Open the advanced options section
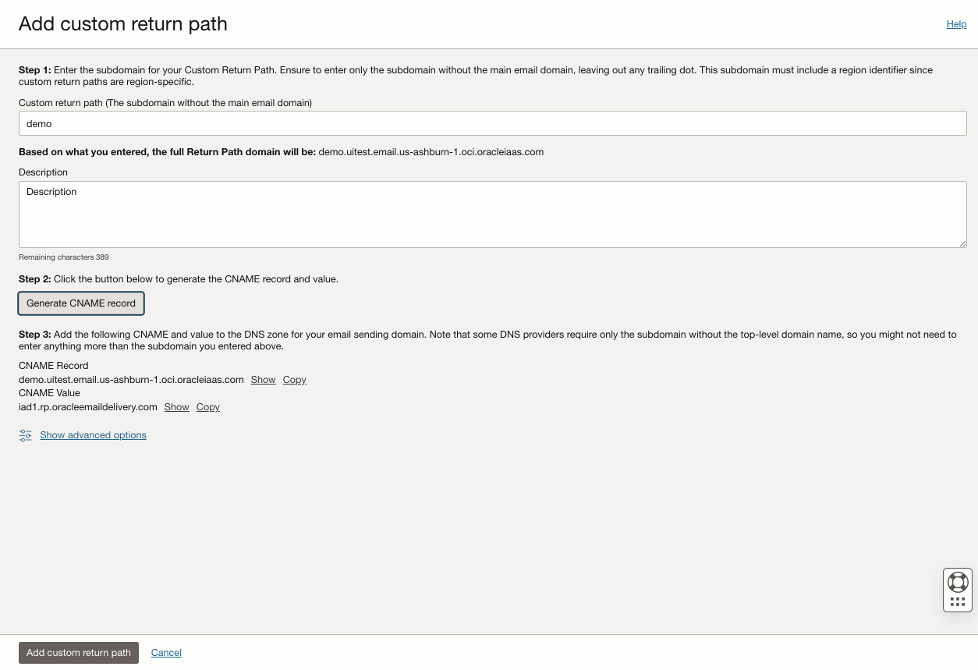Image resolution: width=978 pixels, height=670 pixels. (93, 435)
